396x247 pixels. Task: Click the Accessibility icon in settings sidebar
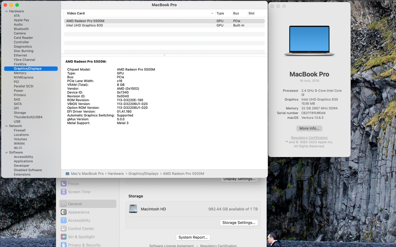tap(64, 220)
